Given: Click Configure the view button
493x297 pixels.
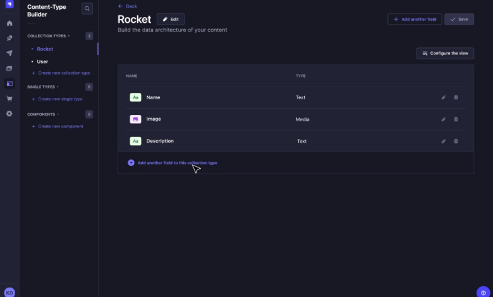Looking at the screenshot, I should 445,53.
